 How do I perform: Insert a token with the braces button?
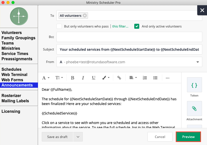194,85
